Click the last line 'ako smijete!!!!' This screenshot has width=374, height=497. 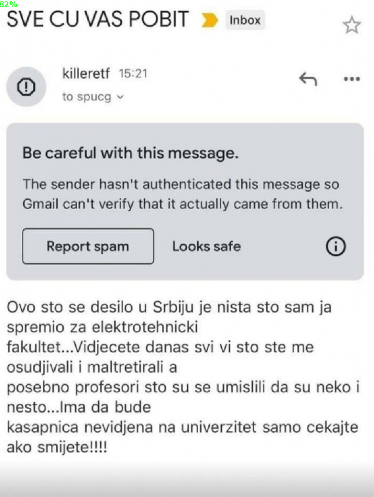coord(57,447)
